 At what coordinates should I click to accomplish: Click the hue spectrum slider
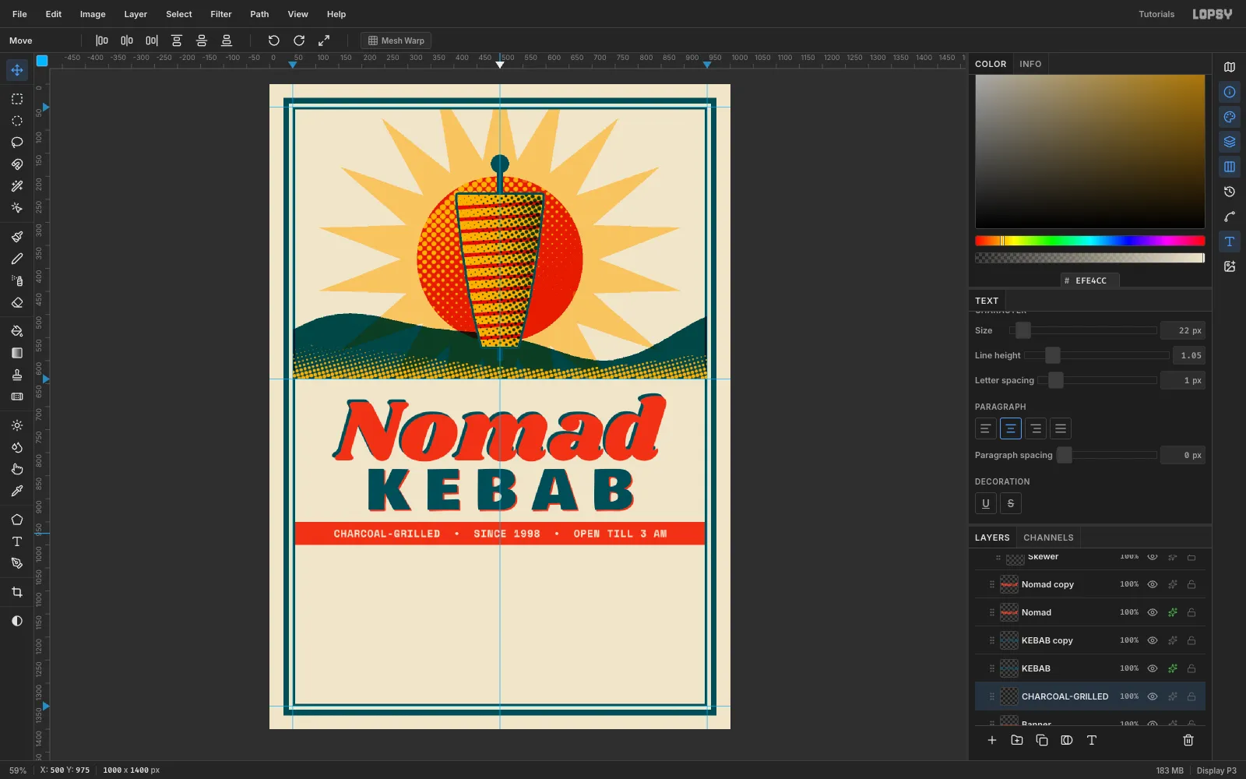(1089, 241)
